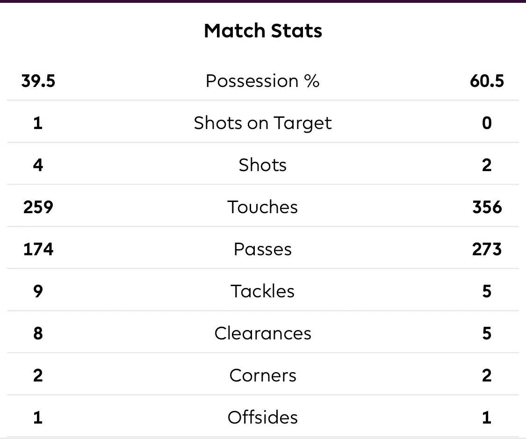Click the 356 touches value
Screen dimensions: 526x439
[x=487, y=207]
